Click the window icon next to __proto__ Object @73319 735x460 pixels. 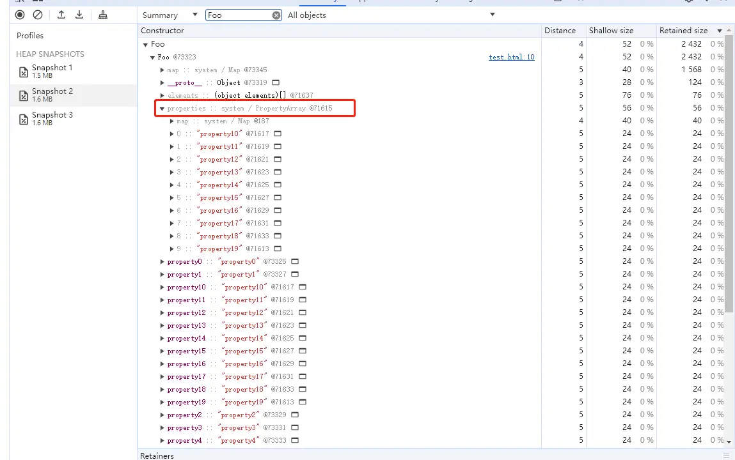pos(276,82)
